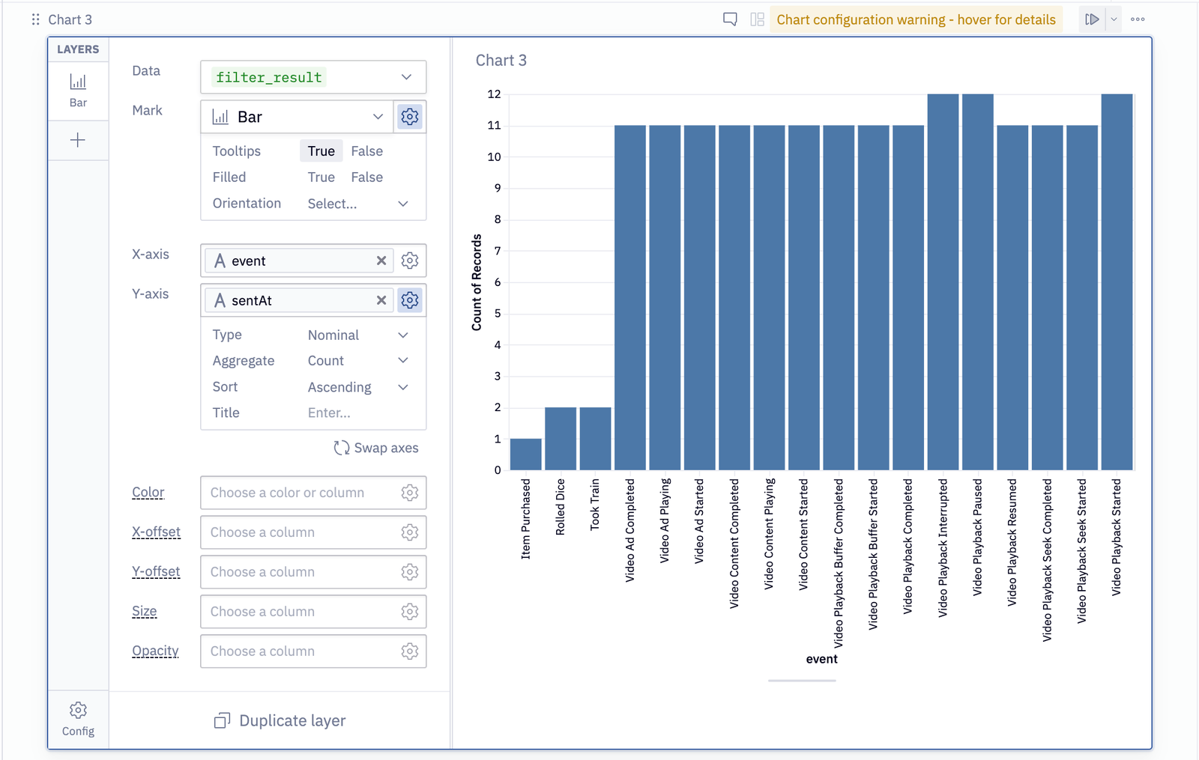Click the Chart configuration warning banner

[x=915, y=19]
